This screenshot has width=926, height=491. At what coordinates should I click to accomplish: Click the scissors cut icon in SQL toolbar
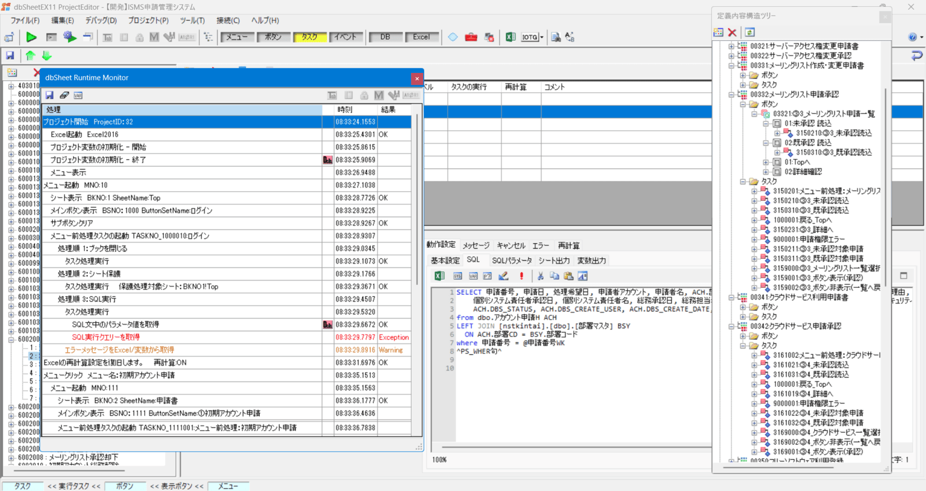[x=540, y=276]
